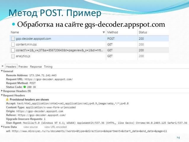This screenshot has height=142, width=189.
Task: Expand Response Headers (9) section
Action: (x=2, y=91)
